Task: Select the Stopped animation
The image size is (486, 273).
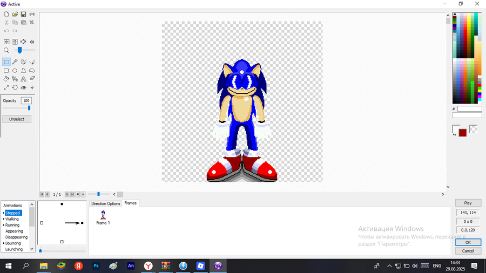Action: (13, 213)
